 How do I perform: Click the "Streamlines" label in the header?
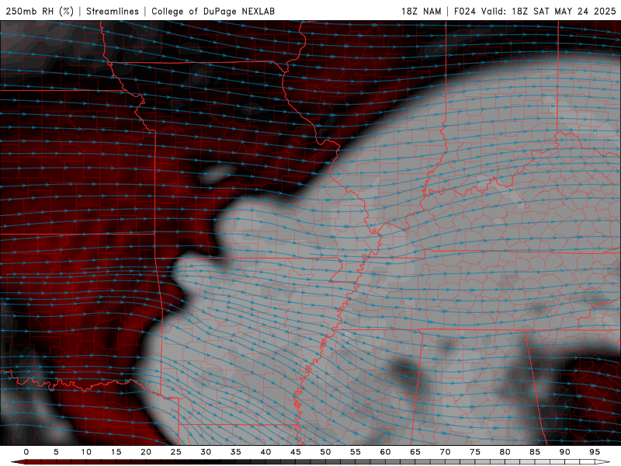(x=113, y=11)
